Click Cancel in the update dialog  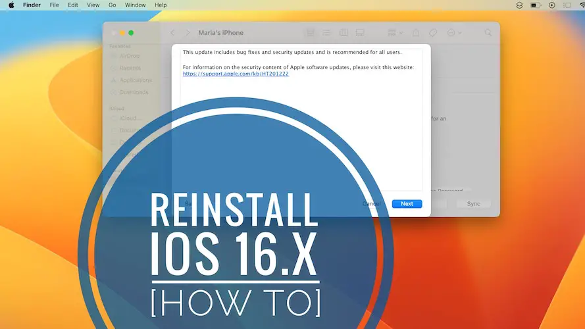372,204
